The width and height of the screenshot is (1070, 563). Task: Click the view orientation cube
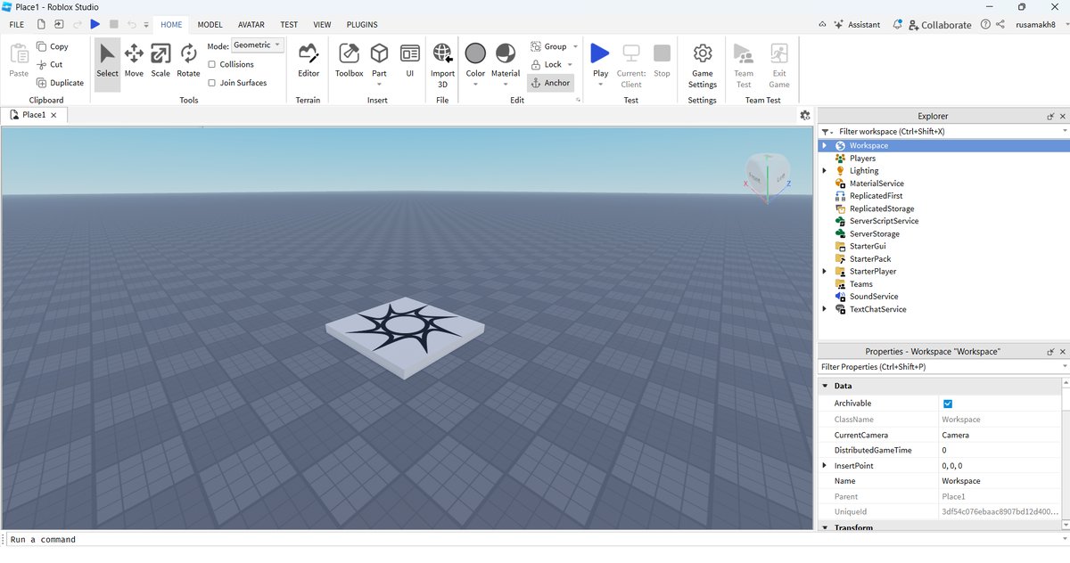(767, 175)
